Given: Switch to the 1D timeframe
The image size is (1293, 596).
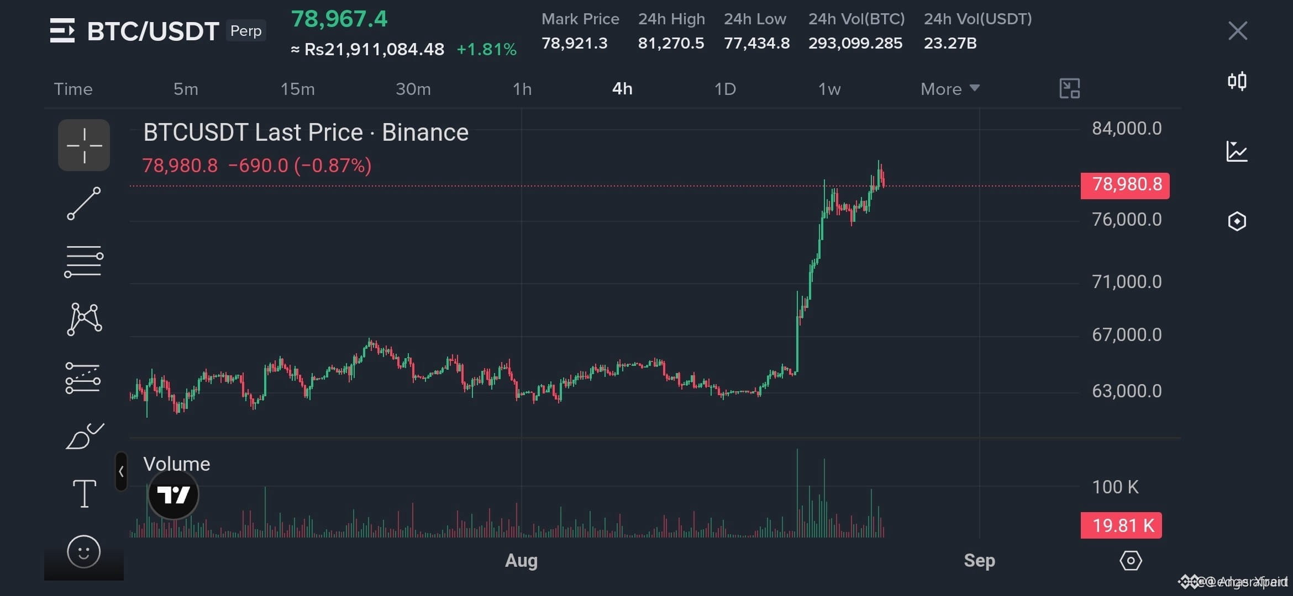Looking at the screenshot, I should click(725, 89).
